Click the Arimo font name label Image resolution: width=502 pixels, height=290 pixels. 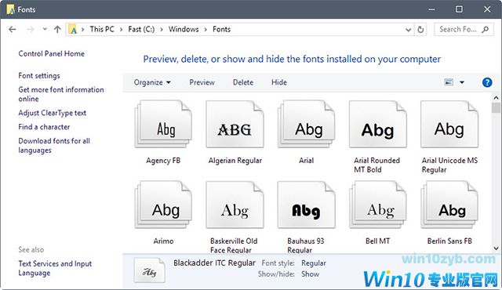pyautogui.click(x=163, y=241)
